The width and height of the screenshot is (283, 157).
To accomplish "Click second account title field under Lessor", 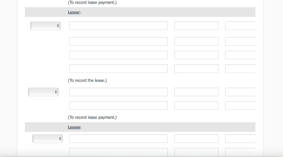I will click(x=118, y=41).
